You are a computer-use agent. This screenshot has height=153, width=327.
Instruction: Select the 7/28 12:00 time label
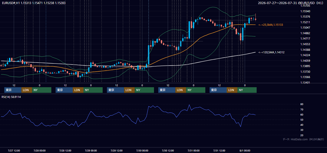[x=65, y=150]
